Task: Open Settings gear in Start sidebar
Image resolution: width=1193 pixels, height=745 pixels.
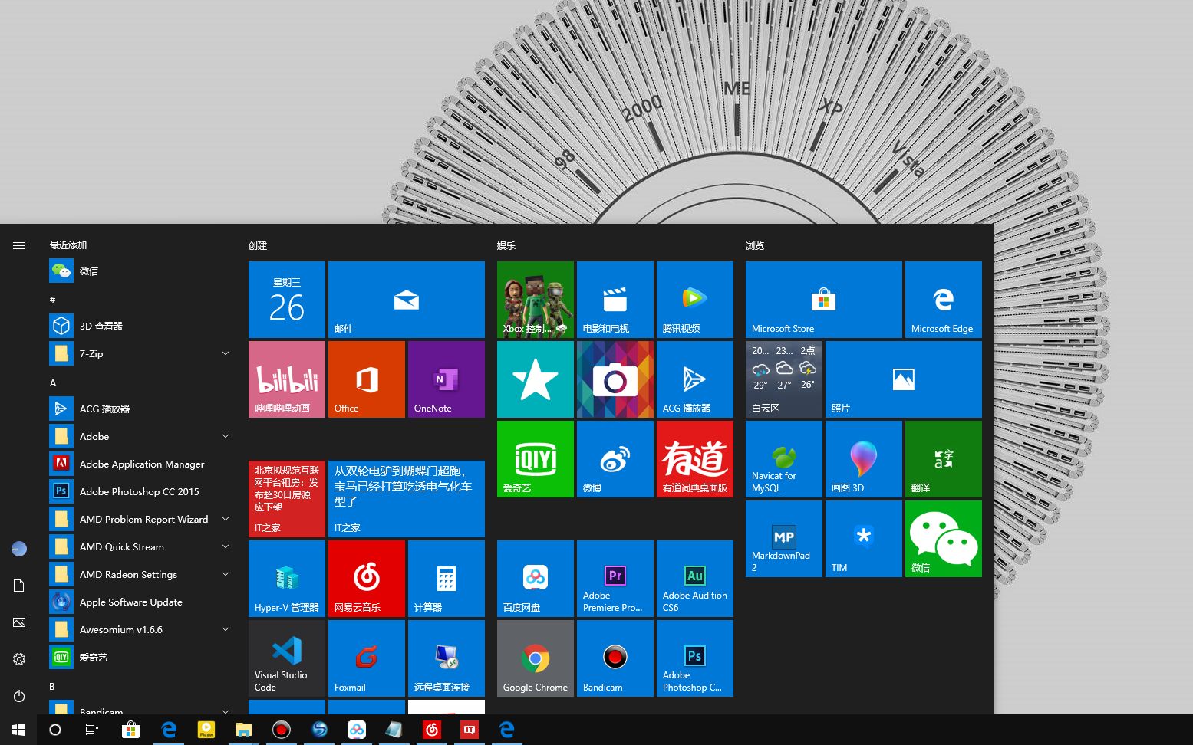Action: pyautogui.click(x=19, y=659)
